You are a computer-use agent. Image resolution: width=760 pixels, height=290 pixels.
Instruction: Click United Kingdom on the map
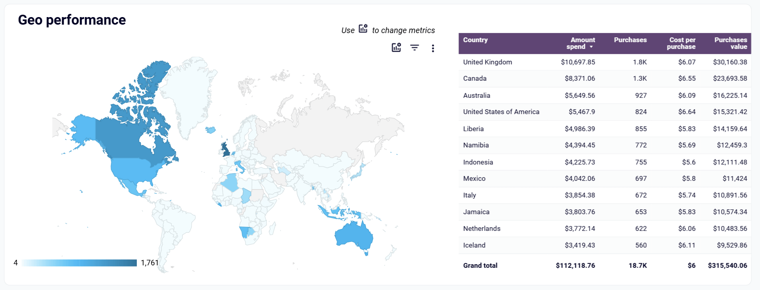tap(225, 150)
